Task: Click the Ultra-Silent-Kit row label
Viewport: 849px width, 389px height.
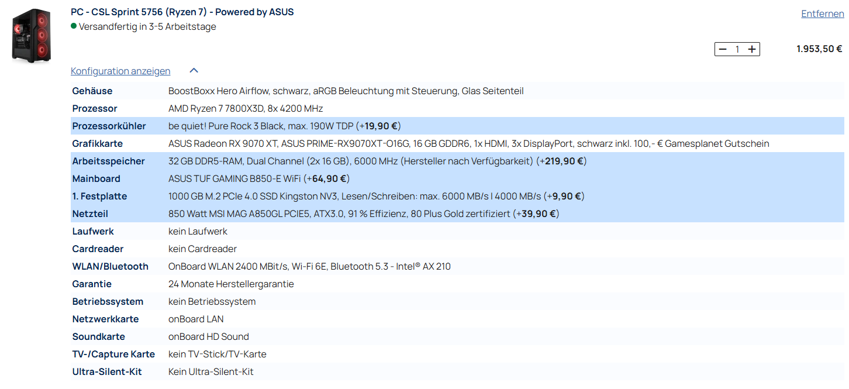Action: click(x=107, y=371)
